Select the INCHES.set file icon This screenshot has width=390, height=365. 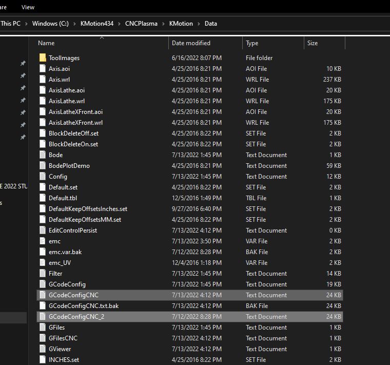pos(43,360)
